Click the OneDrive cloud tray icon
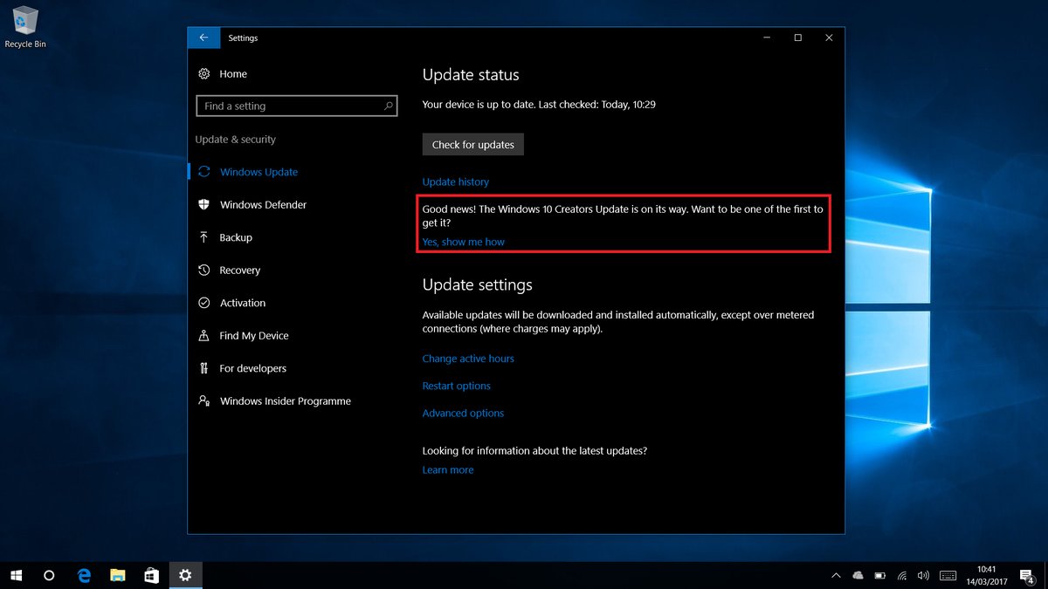Screen dimensions: 1048x589 [858, 575]
